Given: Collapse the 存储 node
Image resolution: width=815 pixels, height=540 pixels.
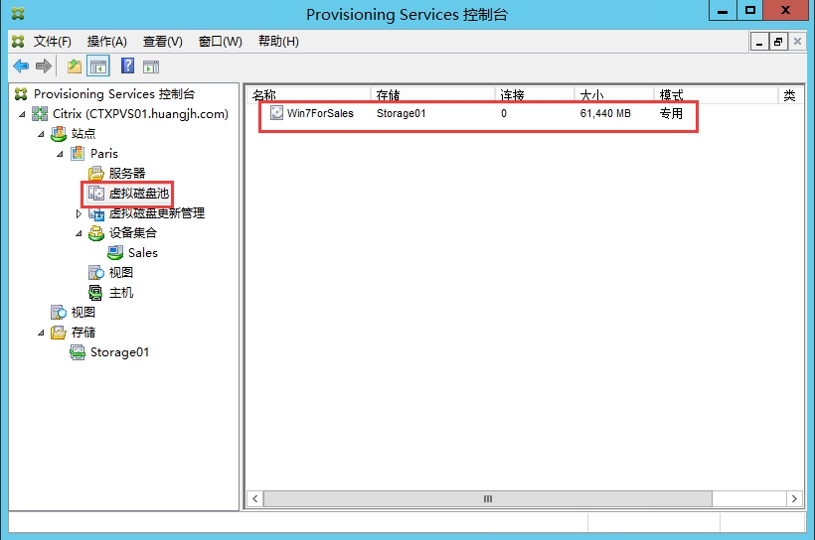Looking at the screenshot, I should click(x=41, y=333).
